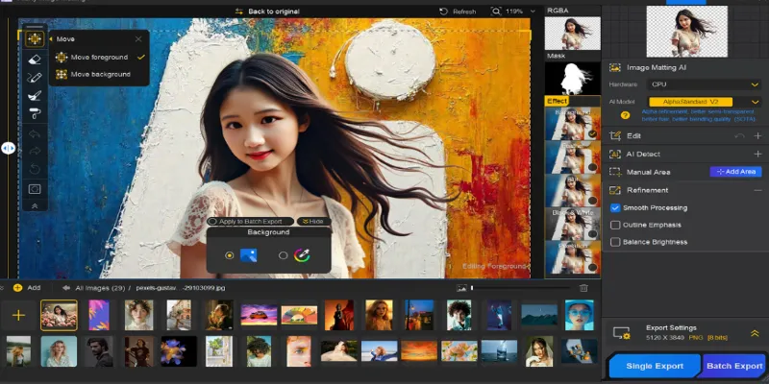This screenshot has height=384, width=769.
Task: Click the Redo arrow in the left toolbar
Action: point(35,152)
